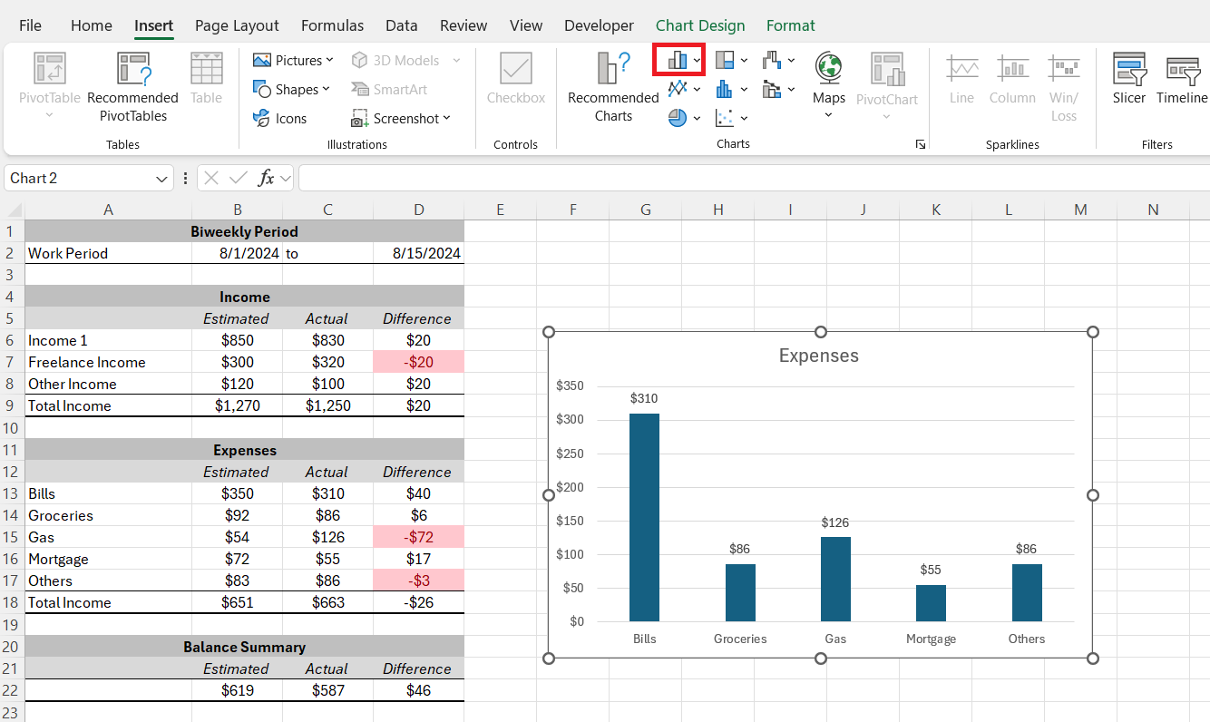Viewport: 1210px width, 722px height.
Task: Click the PivotTable button
Action: (x=49, y=84)
